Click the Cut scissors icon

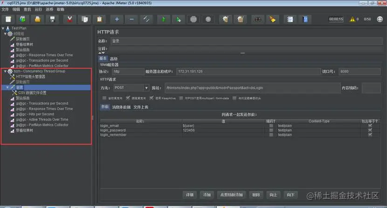pos(69,19)
